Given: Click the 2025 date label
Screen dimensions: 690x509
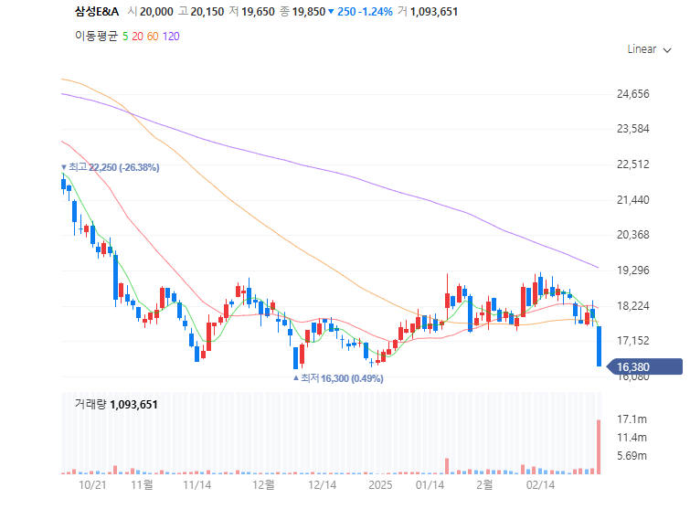Looking at the screenshot, I should pyautogui.click(x=380, y=485).
